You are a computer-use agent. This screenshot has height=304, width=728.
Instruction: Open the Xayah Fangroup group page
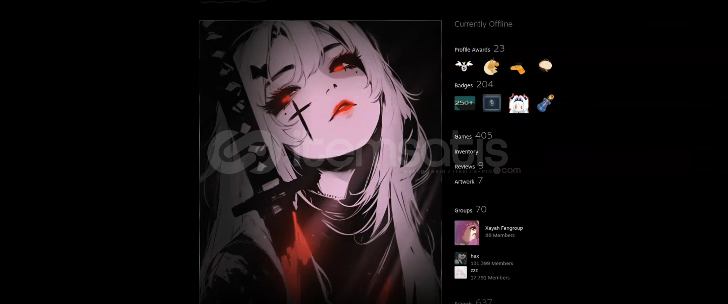point(504,228)
